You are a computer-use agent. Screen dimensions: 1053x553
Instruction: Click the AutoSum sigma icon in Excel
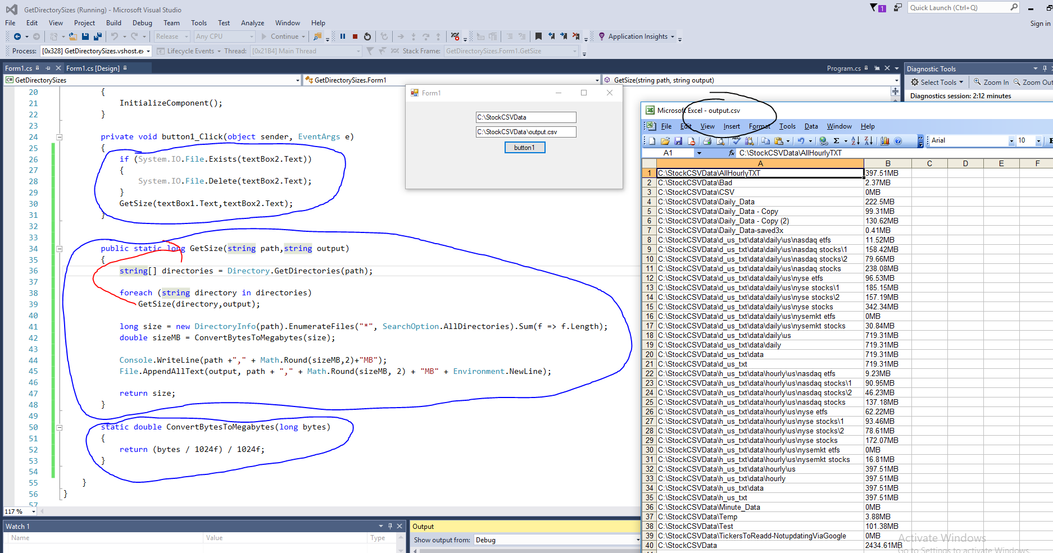pos(836,141)
